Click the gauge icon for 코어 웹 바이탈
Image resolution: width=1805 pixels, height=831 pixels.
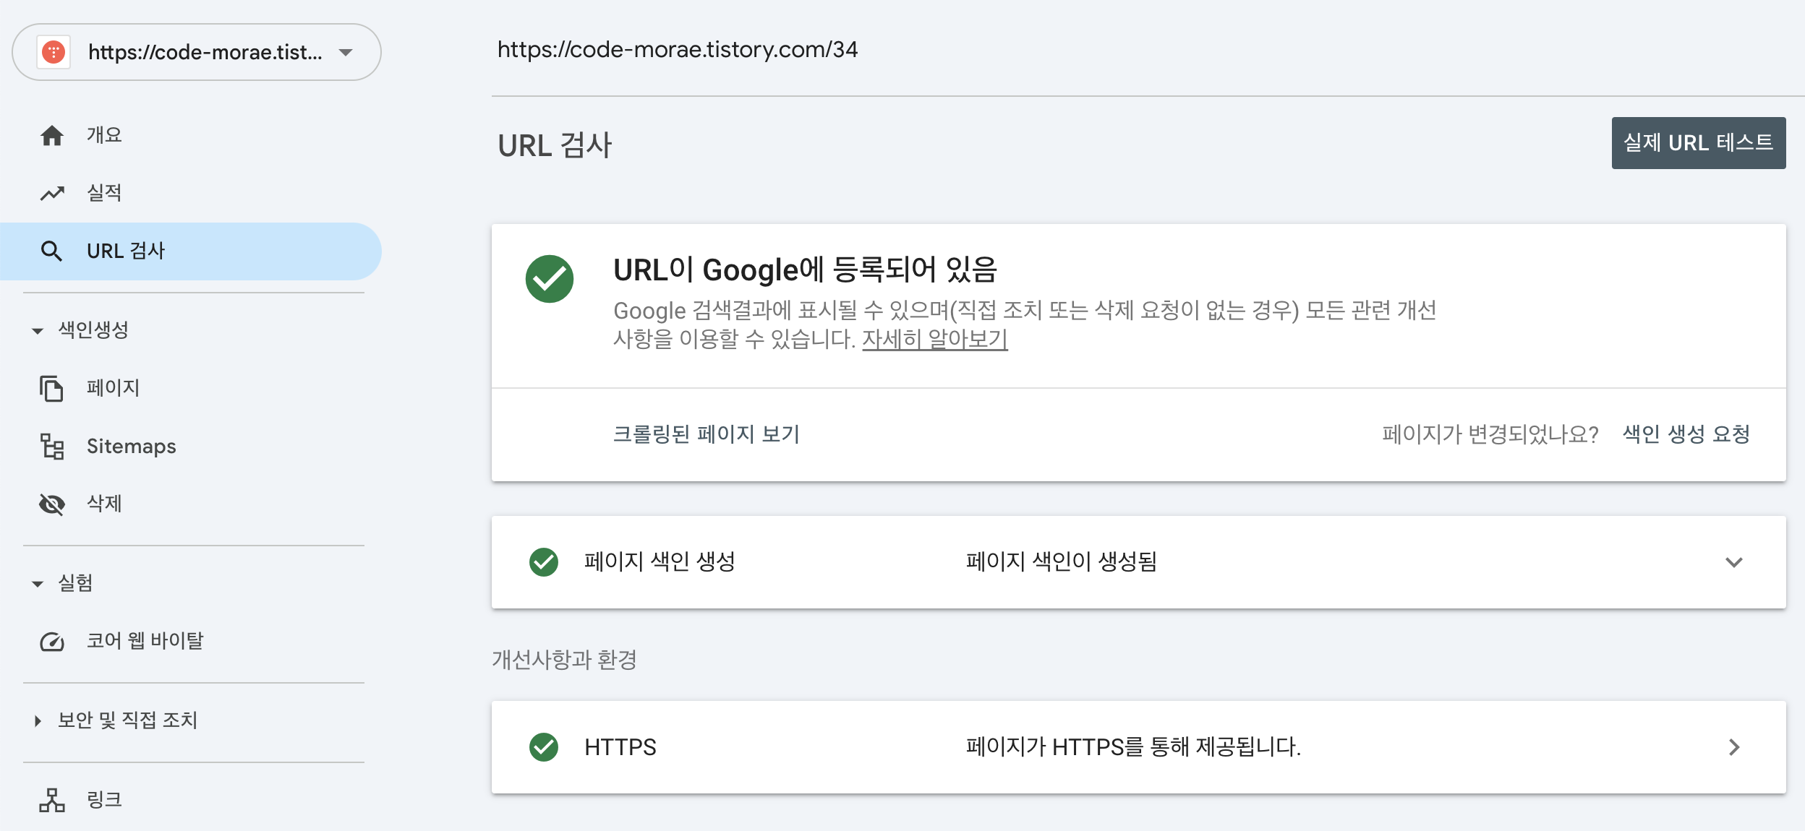(52, 641)
